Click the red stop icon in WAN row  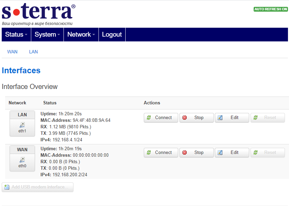[184, 153]
